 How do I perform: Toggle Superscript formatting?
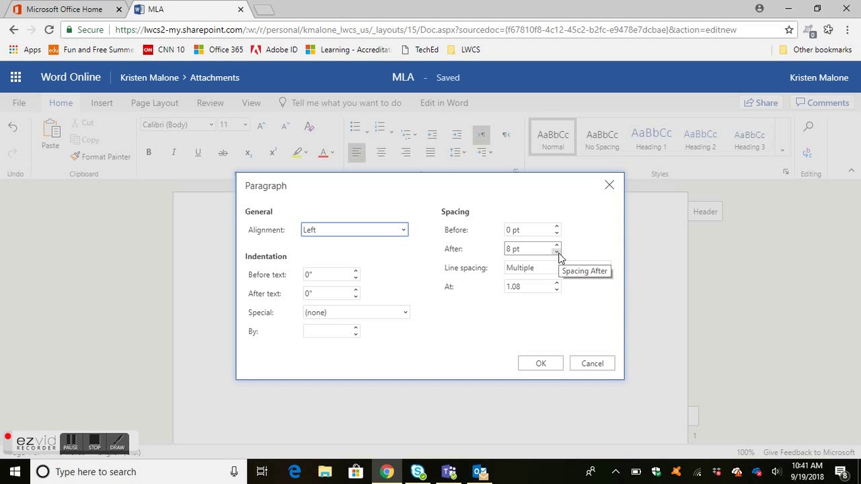click(x=272, y=153)
